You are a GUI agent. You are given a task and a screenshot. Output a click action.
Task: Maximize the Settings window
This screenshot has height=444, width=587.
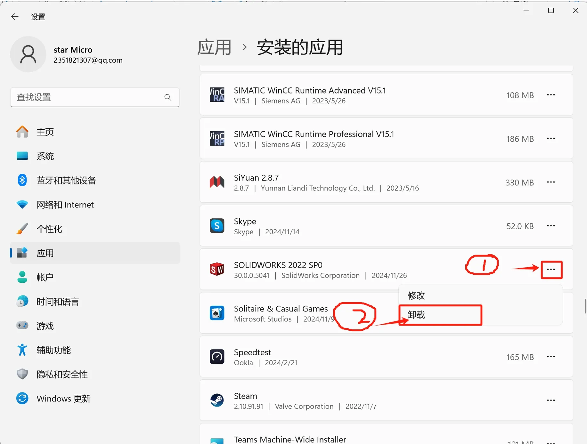click(x=551, y=11)
